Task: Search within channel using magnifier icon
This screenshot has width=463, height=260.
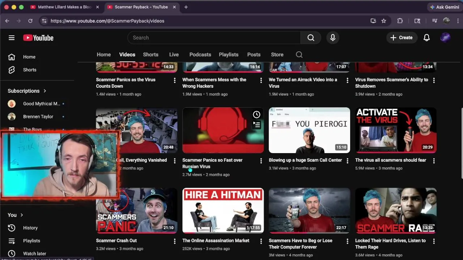Action: point(299,55)
